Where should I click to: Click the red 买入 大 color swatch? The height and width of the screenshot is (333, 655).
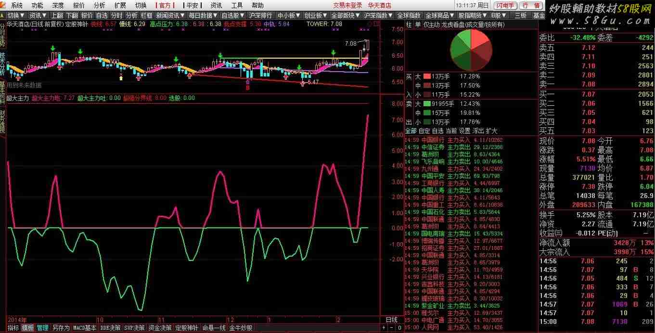pos(427,76)
